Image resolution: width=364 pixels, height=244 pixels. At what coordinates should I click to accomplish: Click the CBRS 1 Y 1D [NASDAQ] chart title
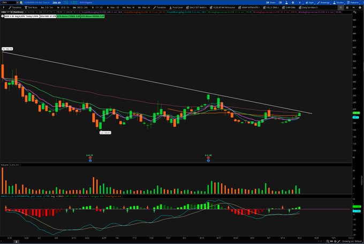pos(12,12)
